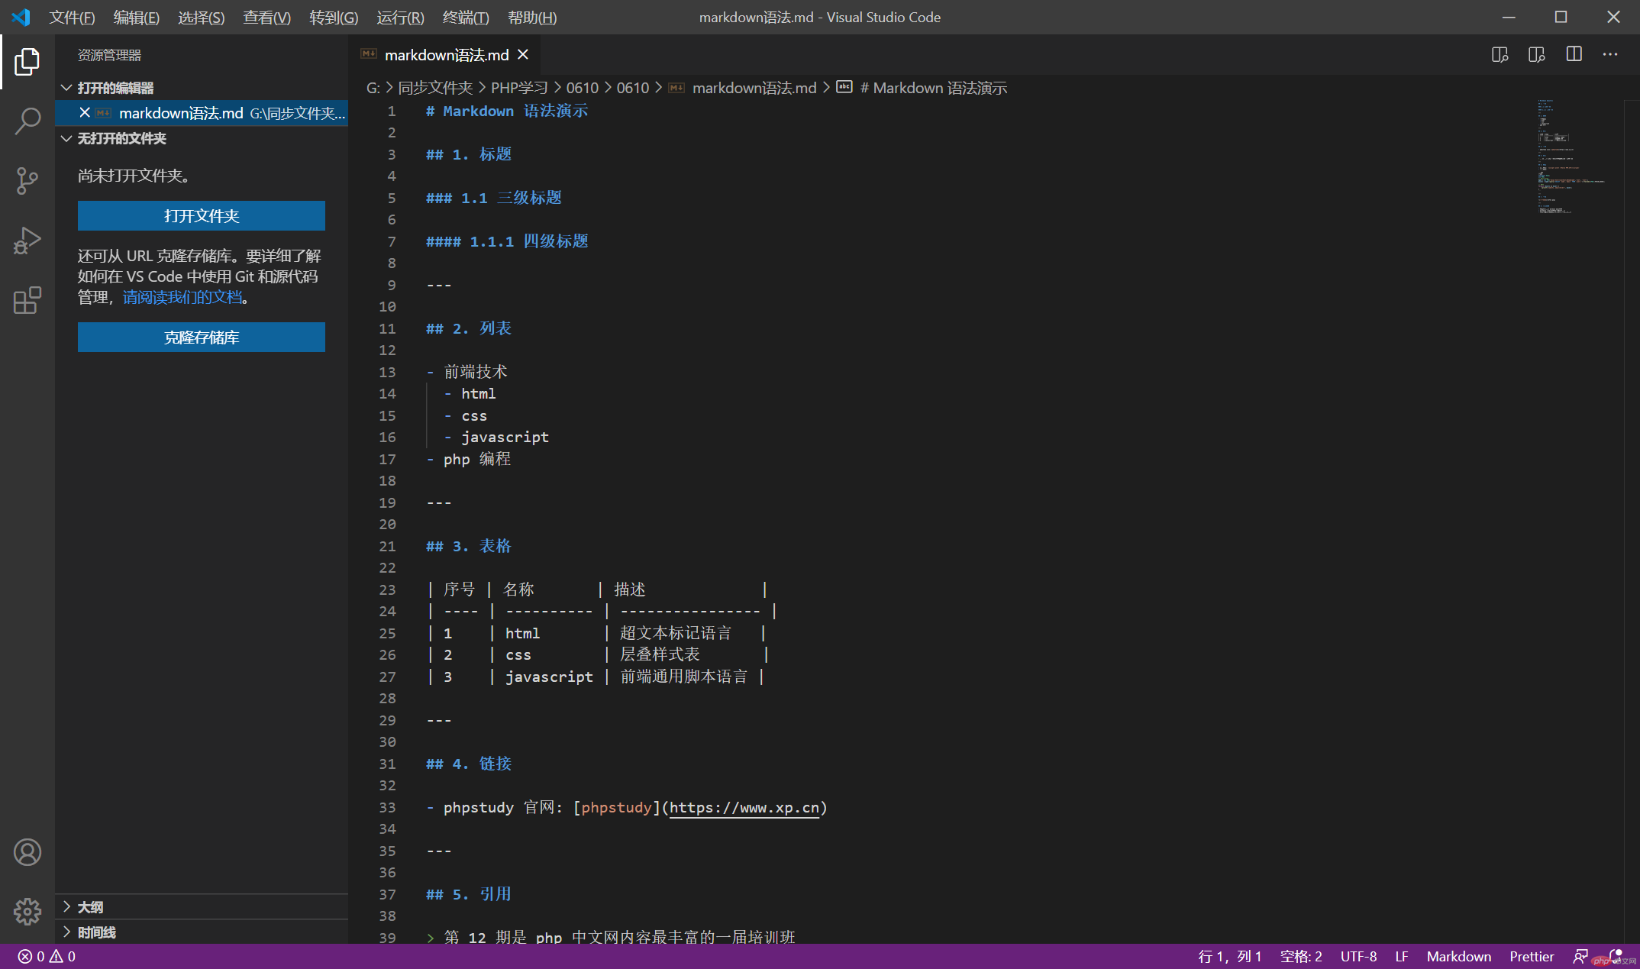Open the notifications bell in status bar
This screenshot has height=969, width=1640.
(x=1616, y=956)
